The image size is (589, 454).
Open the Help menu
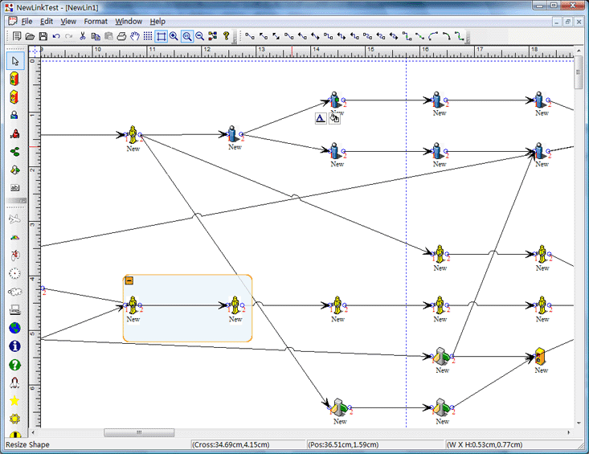[157, 22]
